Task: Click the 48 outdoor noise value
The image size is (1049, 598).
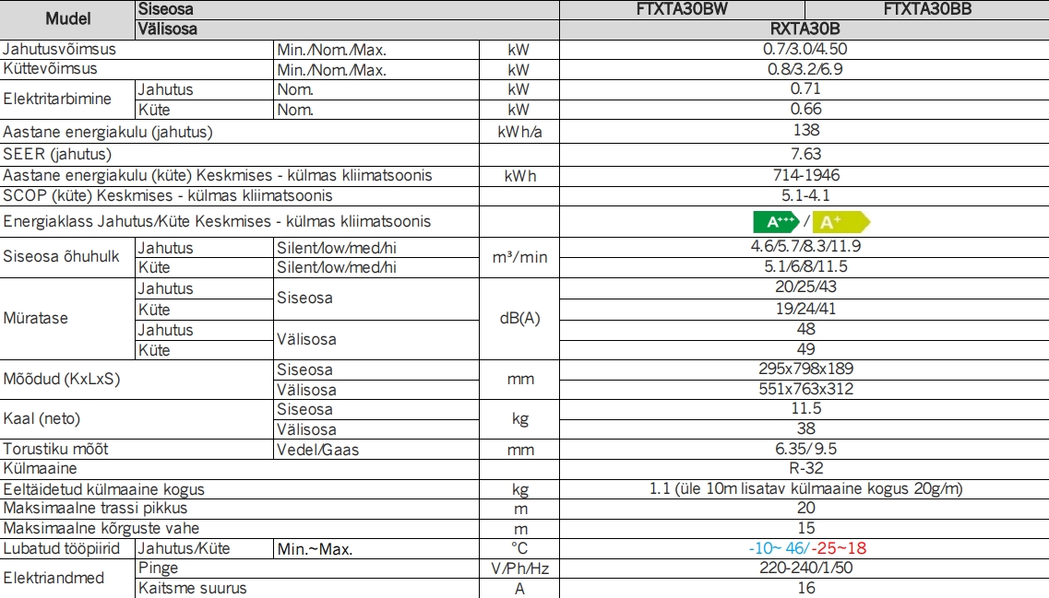Action: click(x=806, y=329)
